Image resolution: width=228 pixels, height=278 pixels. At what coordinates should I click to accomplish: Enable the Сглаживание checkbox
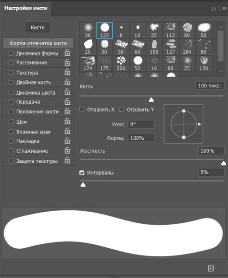[11, 151]
